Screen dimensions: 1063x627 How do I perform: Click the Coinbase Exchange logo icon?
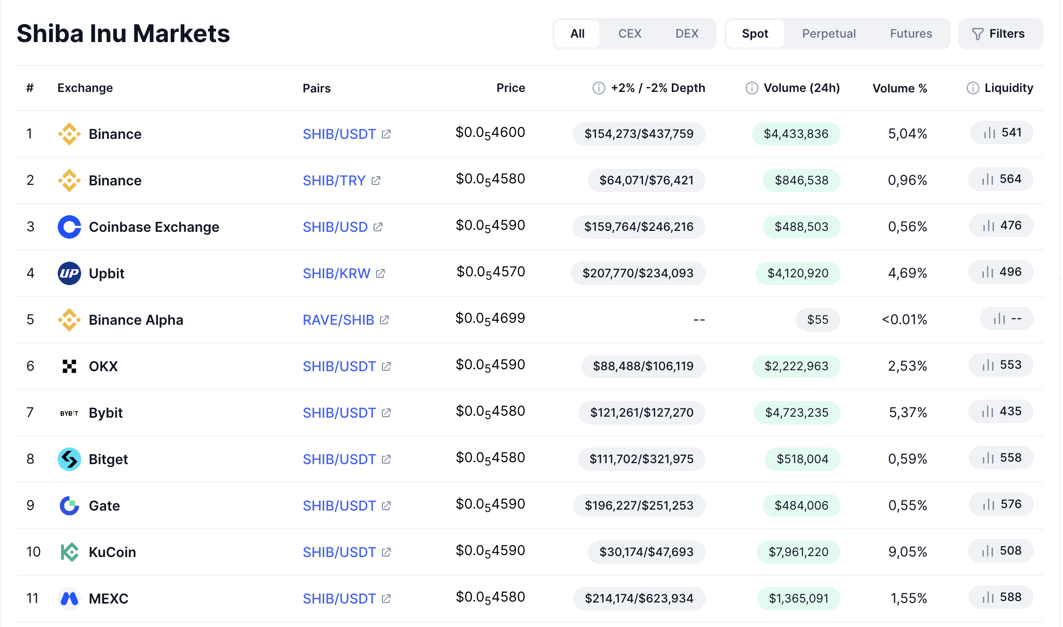click(69, 227)
